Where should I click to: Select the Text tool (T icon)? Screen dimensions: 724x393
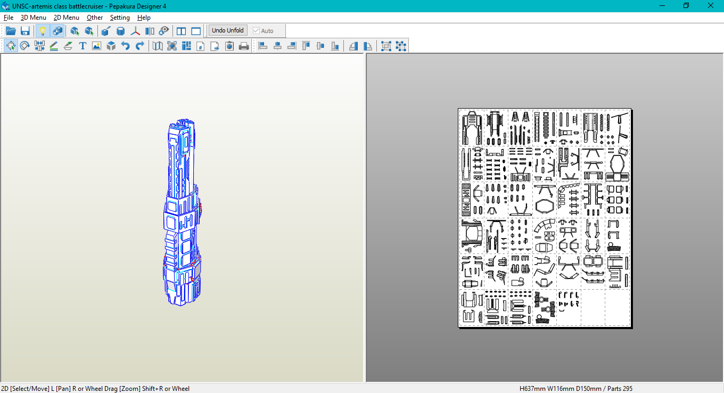tap(83, 46)
